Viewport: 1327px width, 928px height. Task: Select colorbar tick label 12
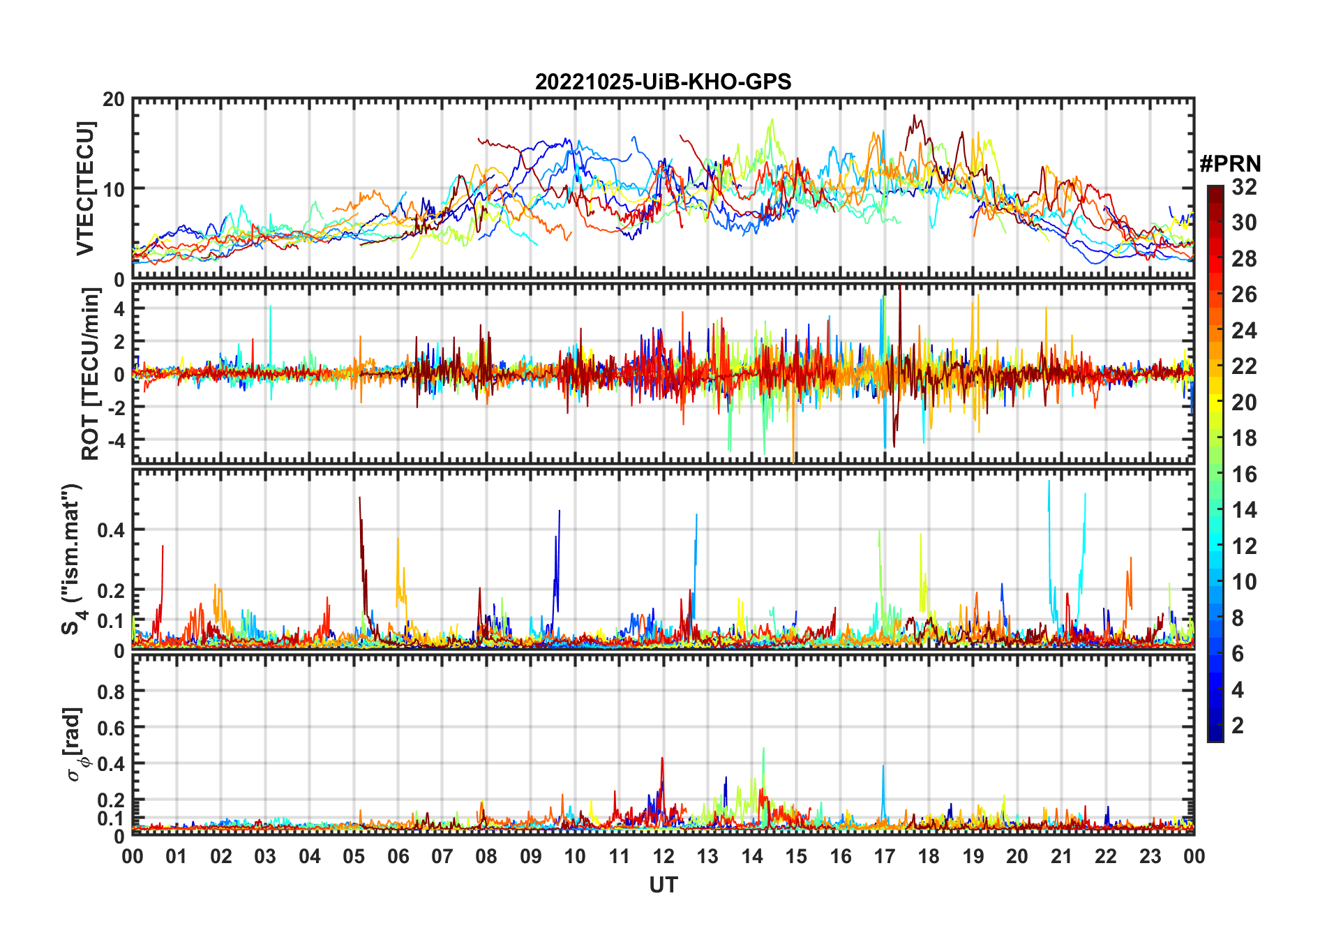1244,546
